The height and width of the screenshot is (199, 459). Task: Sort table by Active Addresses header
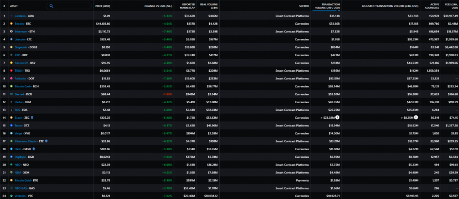[x=432, y=6]
